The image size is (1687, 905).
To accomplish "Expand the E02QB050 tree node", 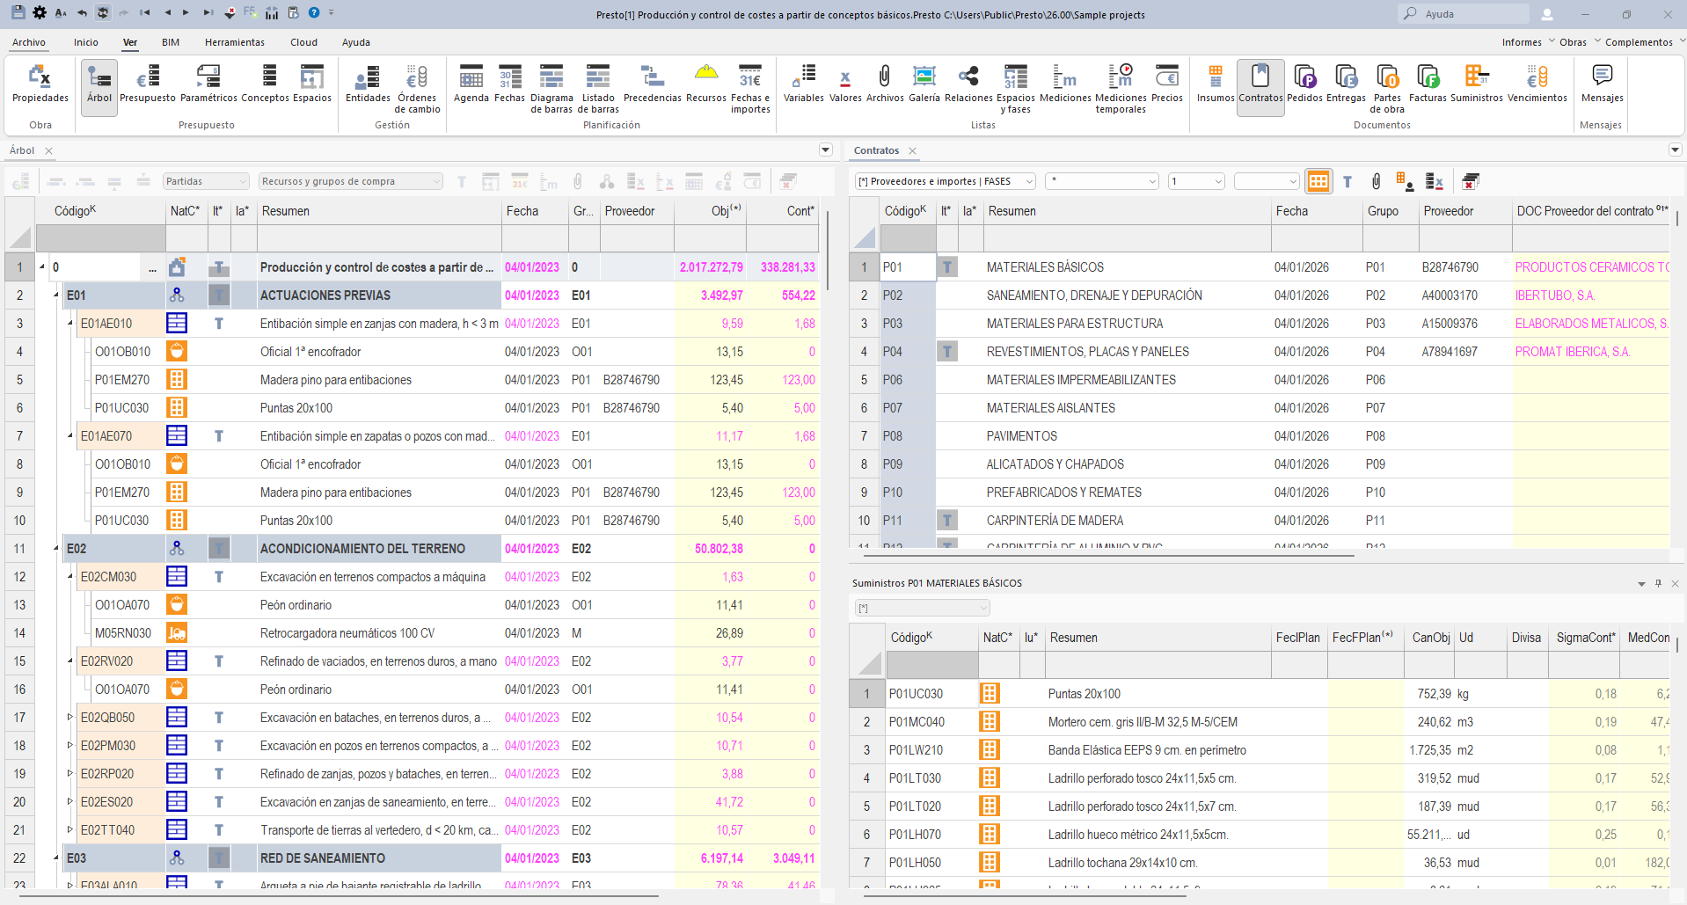I will (70, 718).
